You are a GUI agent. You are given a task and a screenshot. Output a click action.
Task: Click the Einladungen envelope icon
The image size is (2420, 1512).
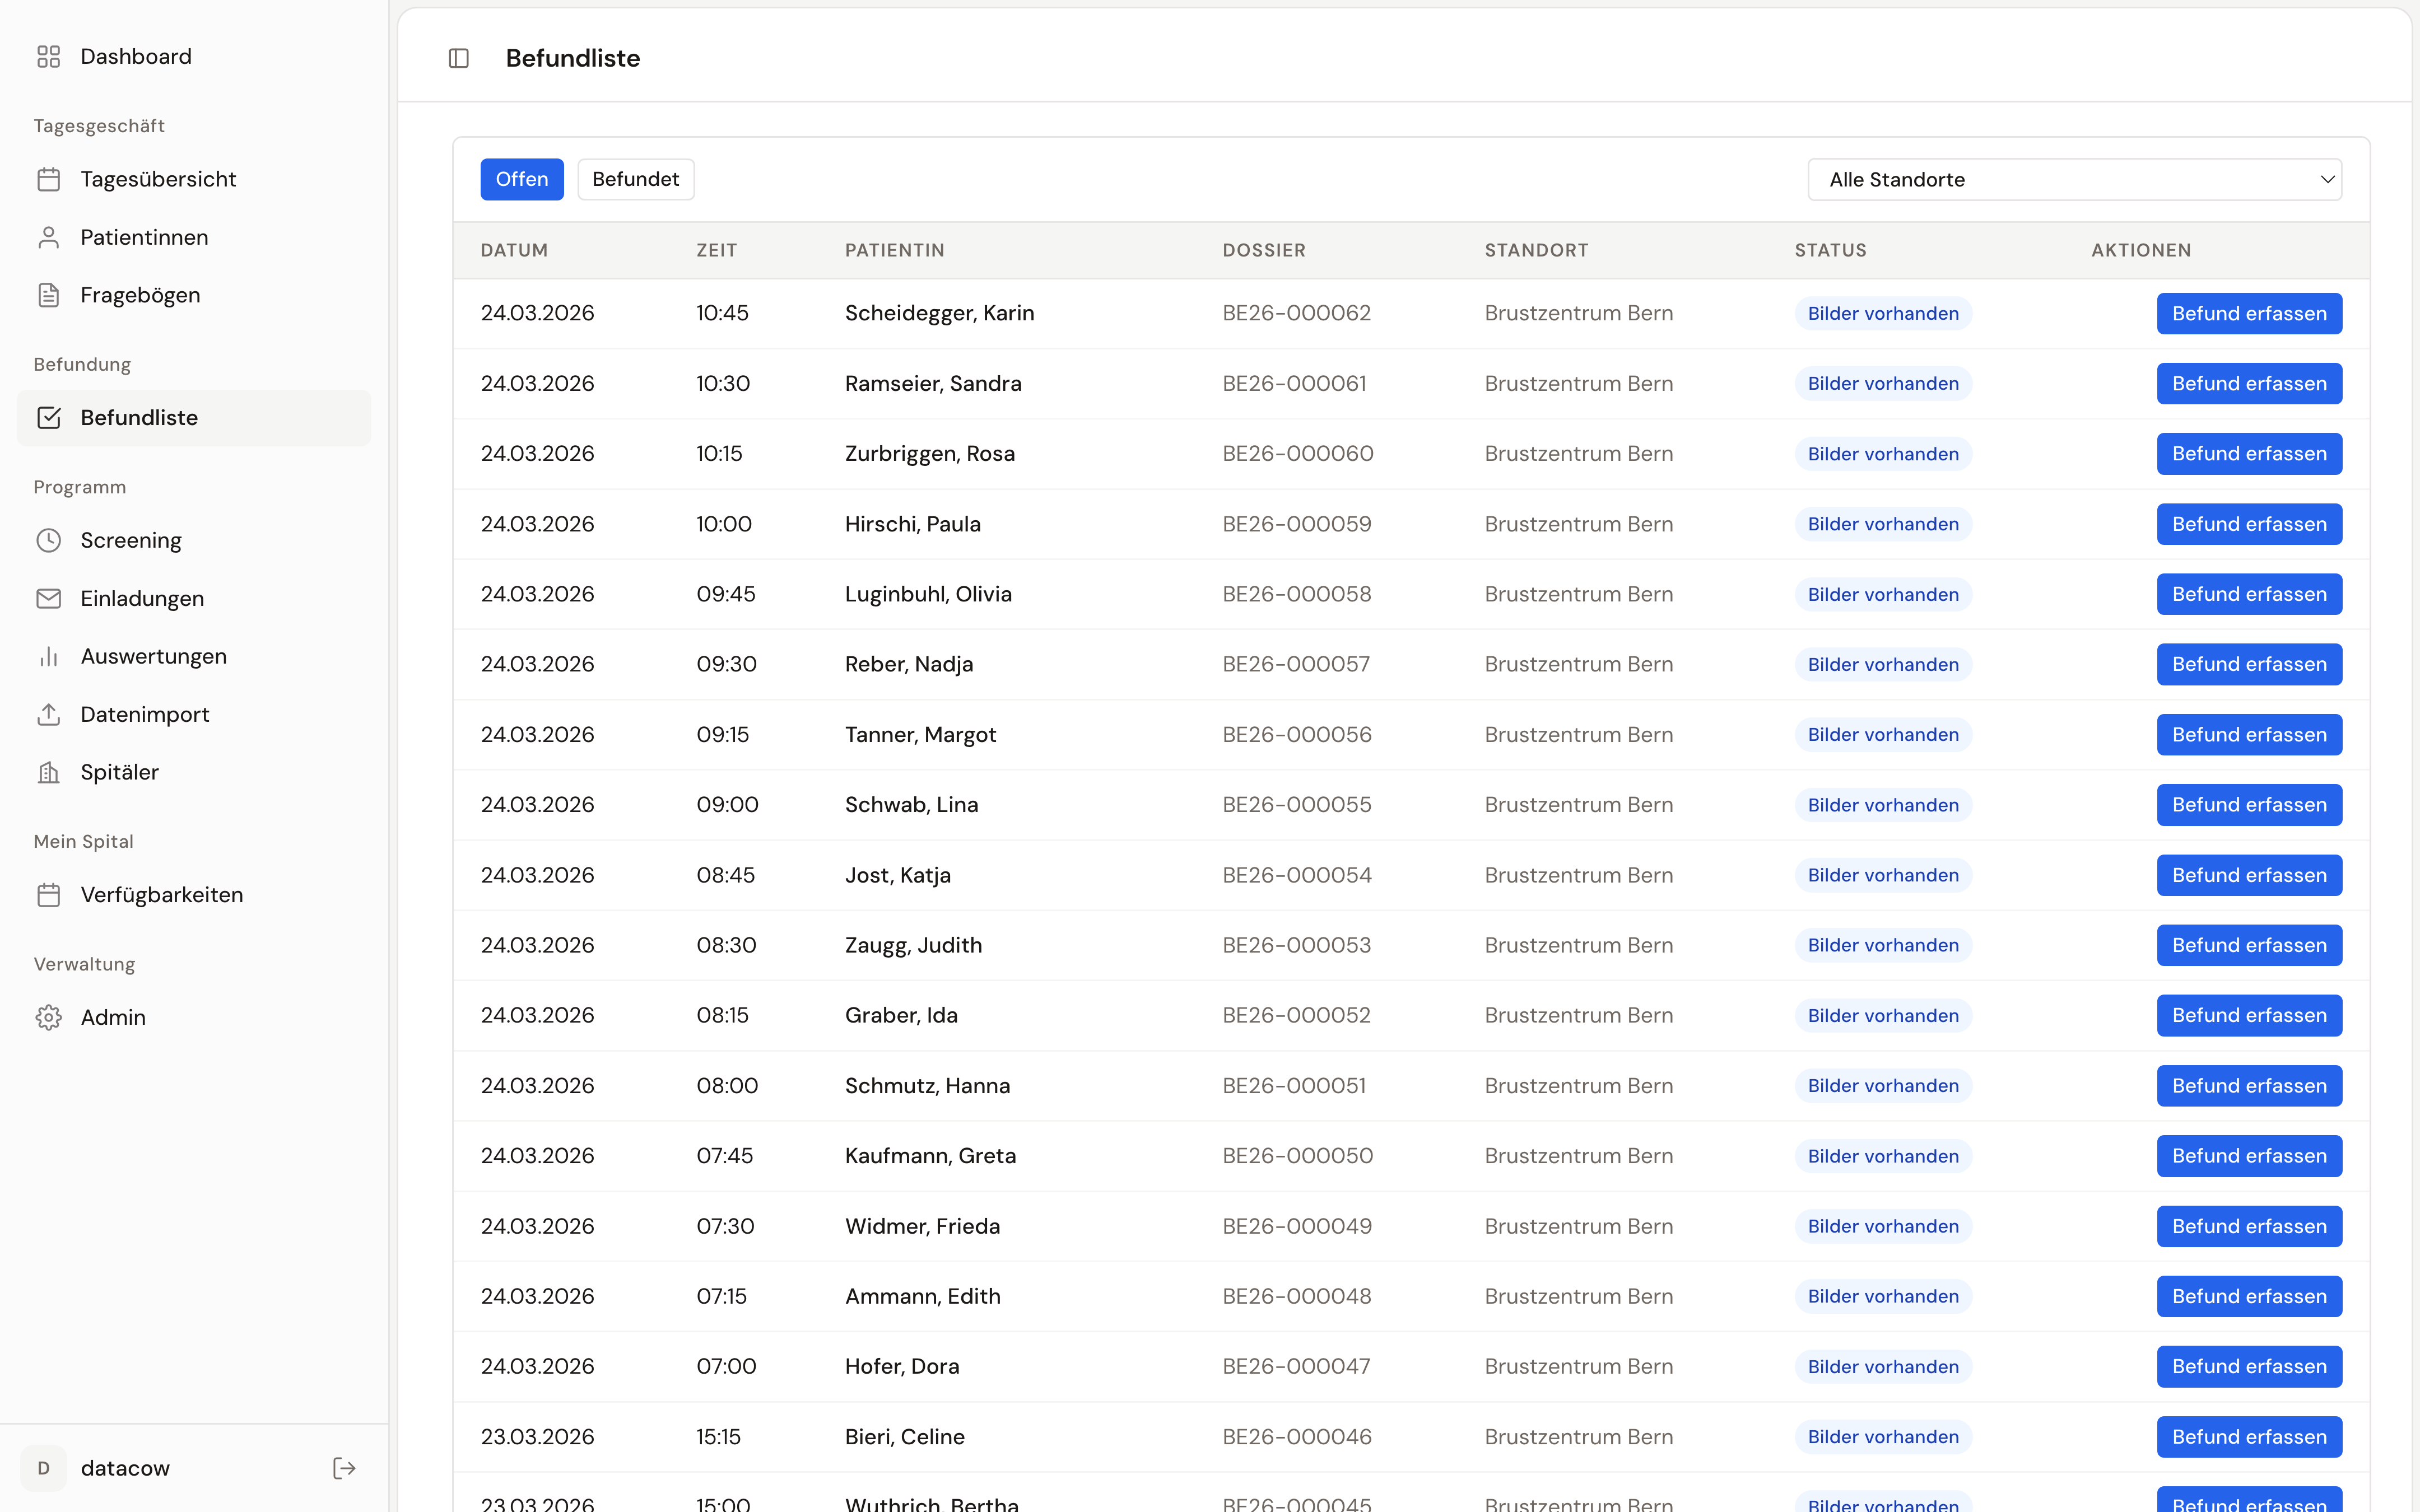tap(49, 598)
